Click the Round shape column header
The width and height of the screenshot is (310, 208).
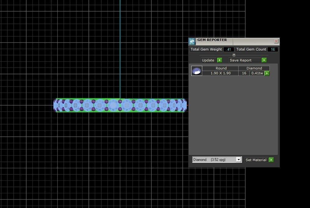[221, 68]
